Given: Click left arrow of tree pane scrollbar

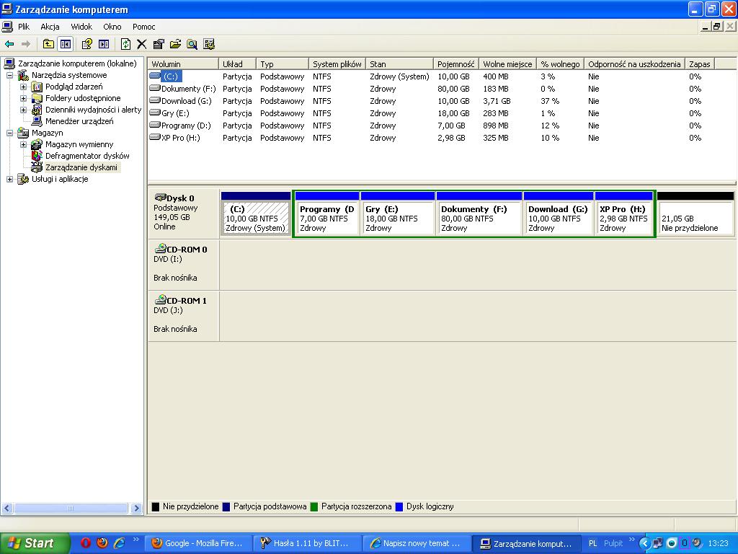Looking at the screenshot, I should click(x=6, y=509).
